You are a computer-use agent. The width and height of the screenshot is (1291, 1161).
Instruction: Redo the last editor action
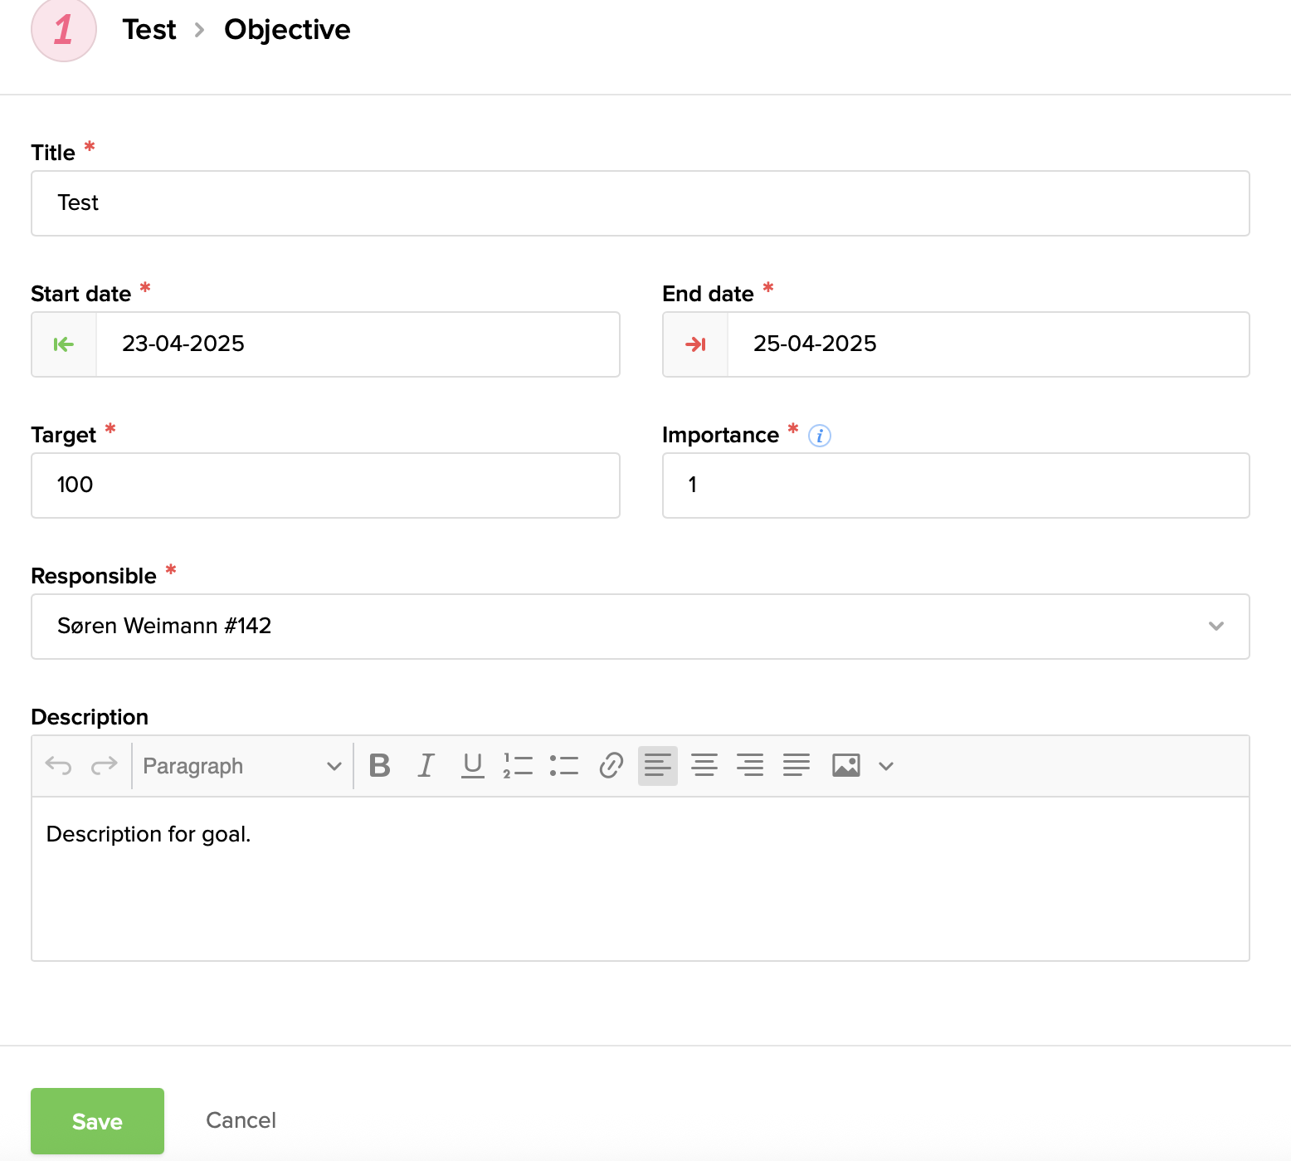point(104,765)
